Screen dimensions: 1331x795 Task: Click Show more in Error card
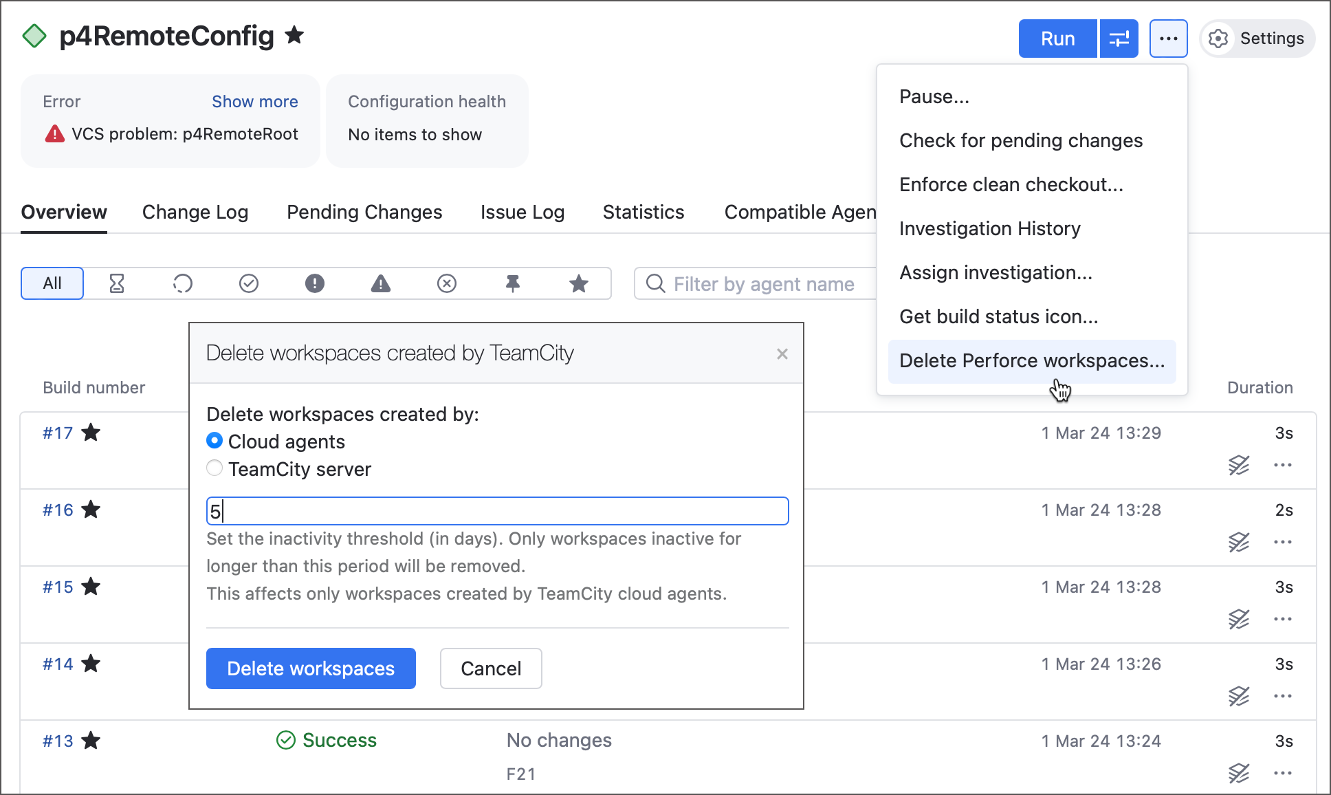tap(254, 101)
